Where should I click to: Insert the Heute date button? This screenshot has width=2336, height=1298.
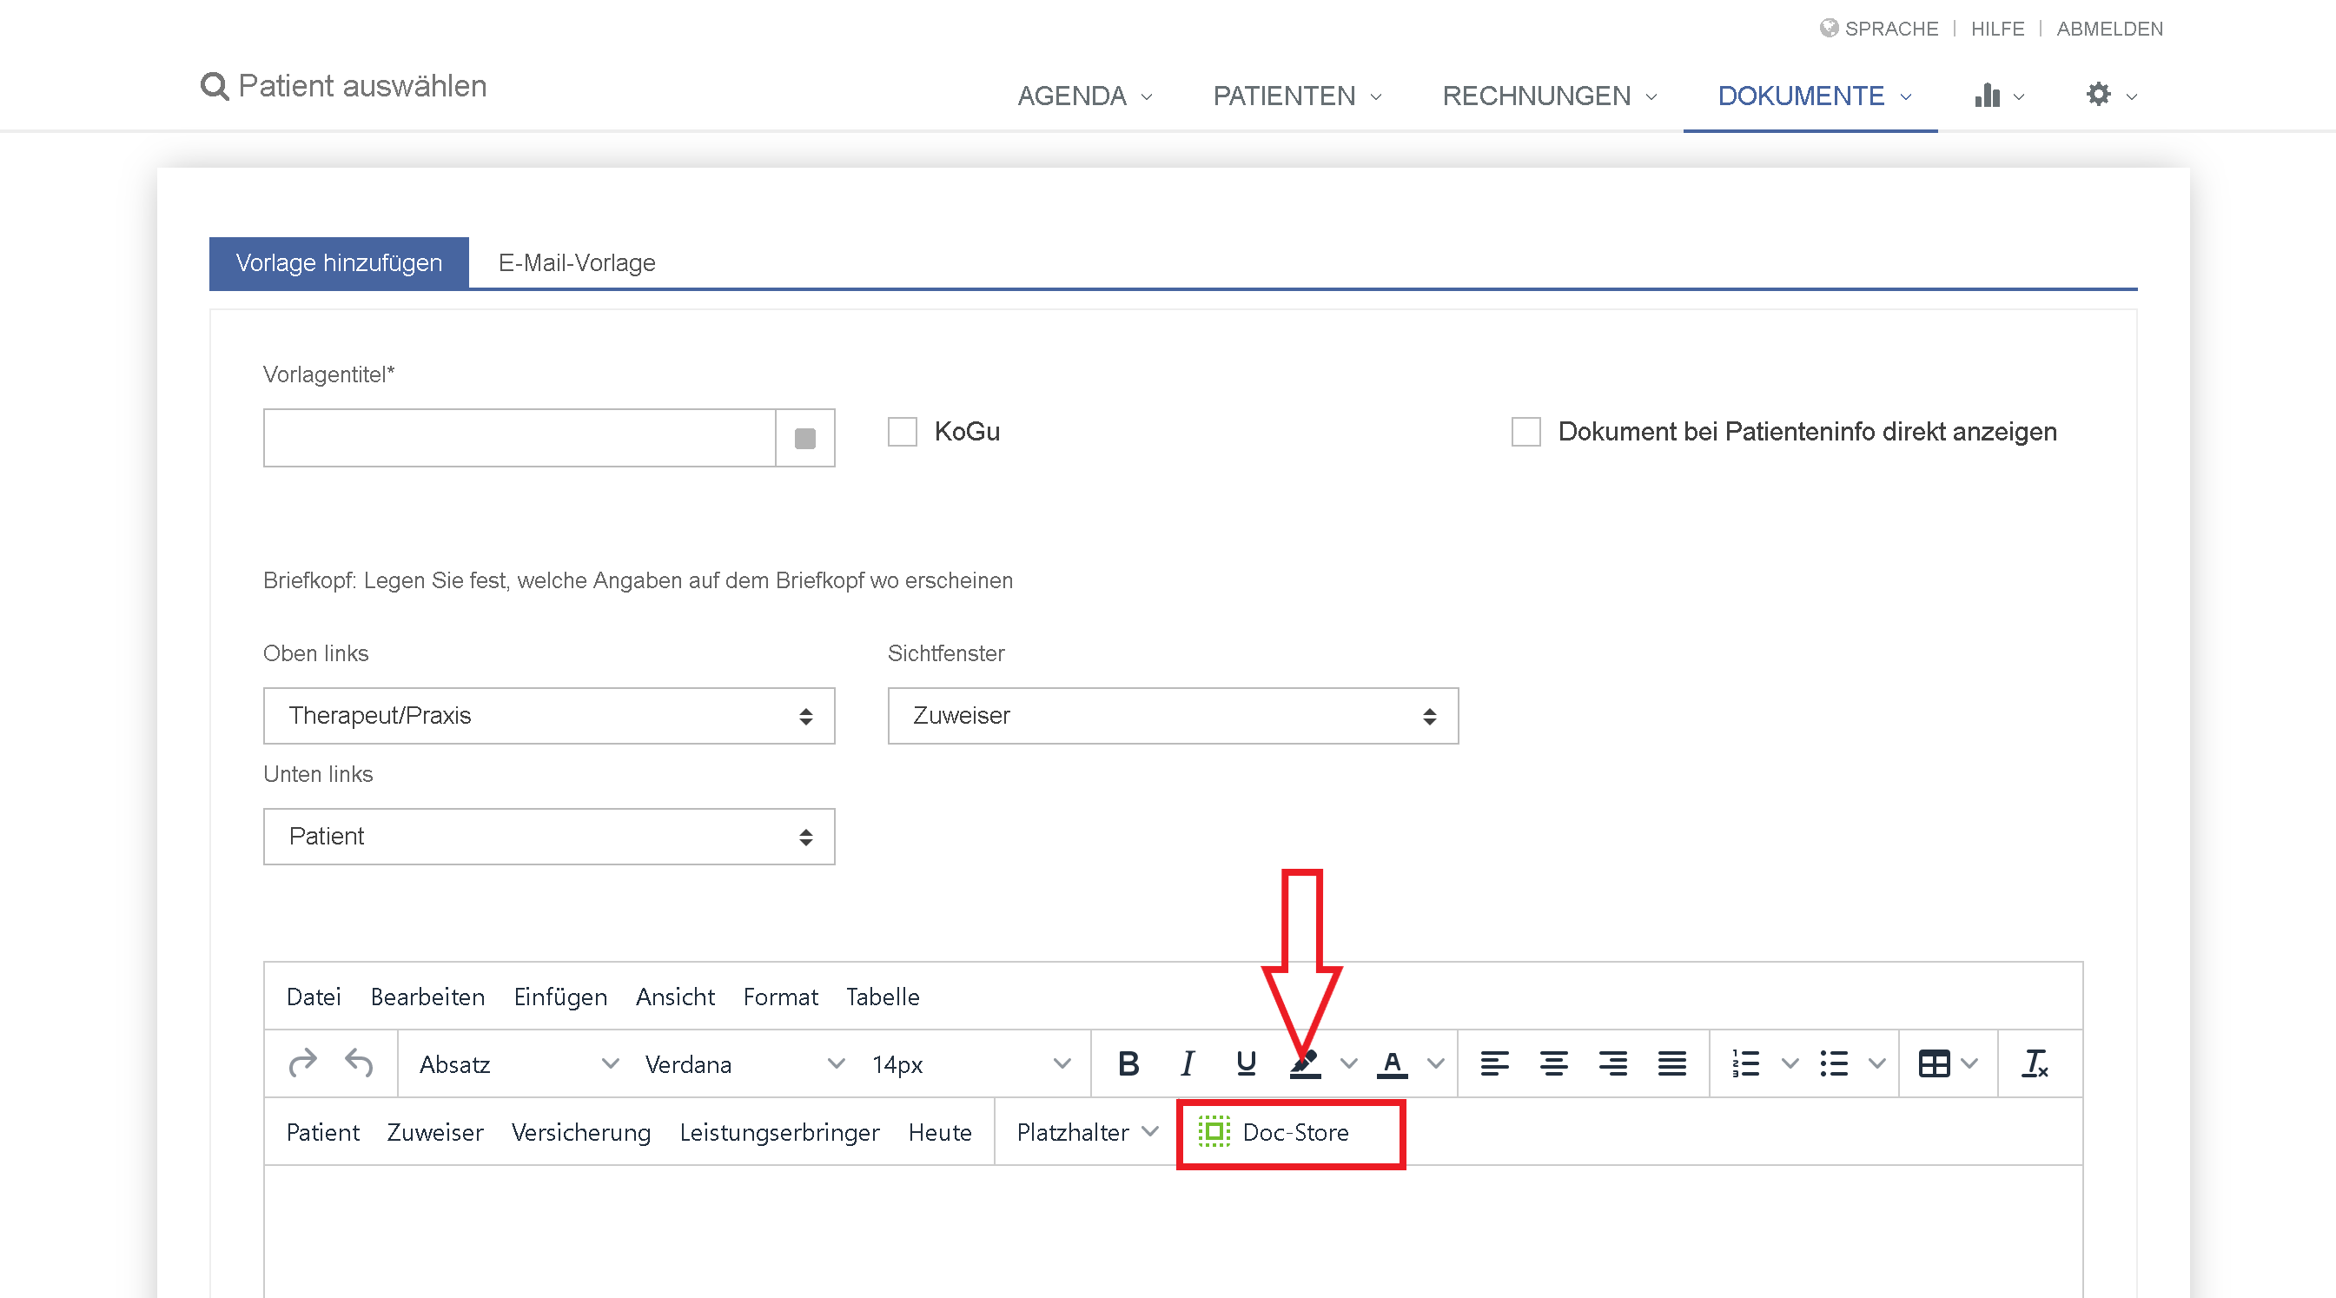(940, 1131)
